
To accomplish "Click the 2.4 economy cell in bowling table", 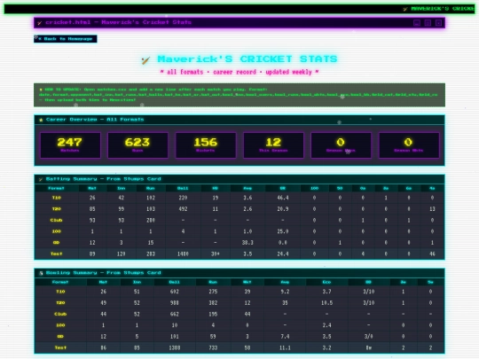I will coord(326,325).
